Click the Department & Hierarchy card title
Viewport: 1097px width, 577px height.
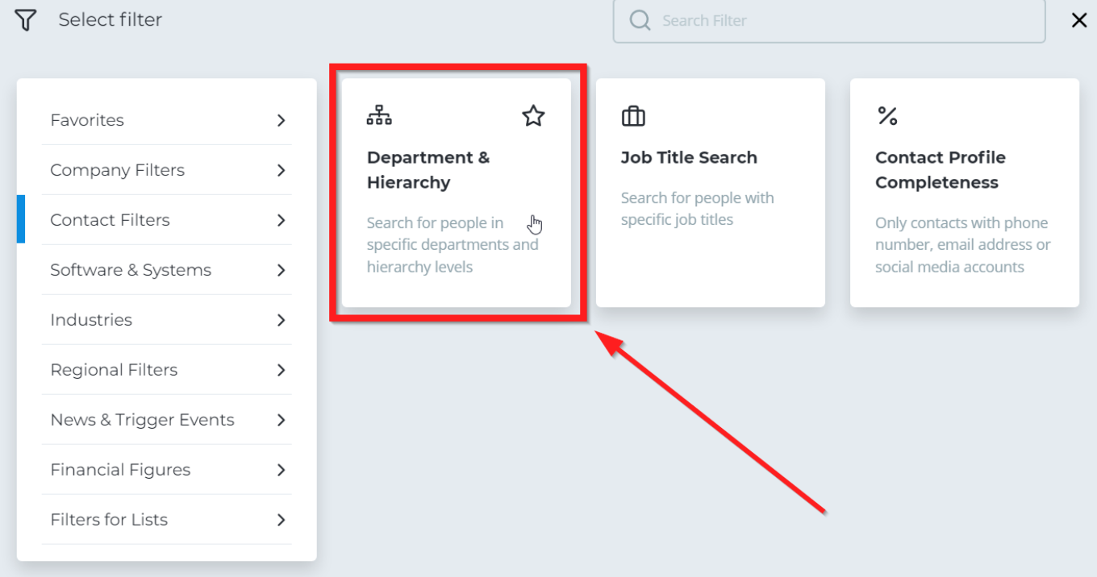click(x=428, y=170)
